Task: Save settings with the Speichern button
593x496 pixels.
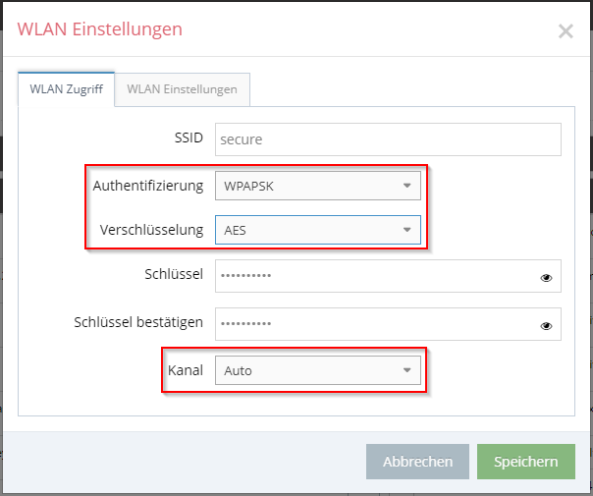Action: point(526,462)
